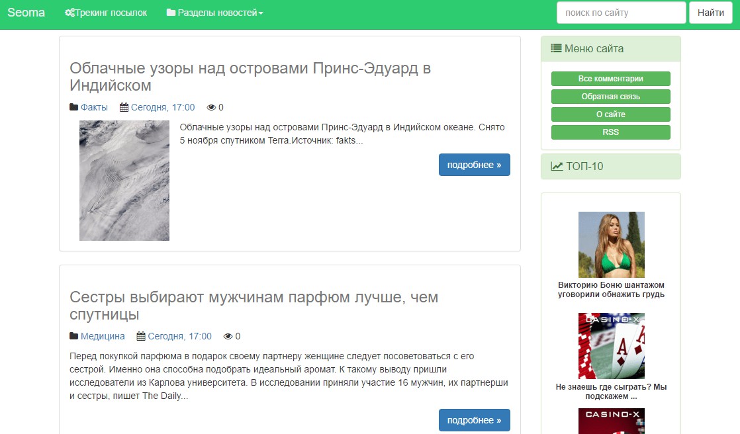Open the Медицина category link
740x434 pixels.
(x=103, y=336)
